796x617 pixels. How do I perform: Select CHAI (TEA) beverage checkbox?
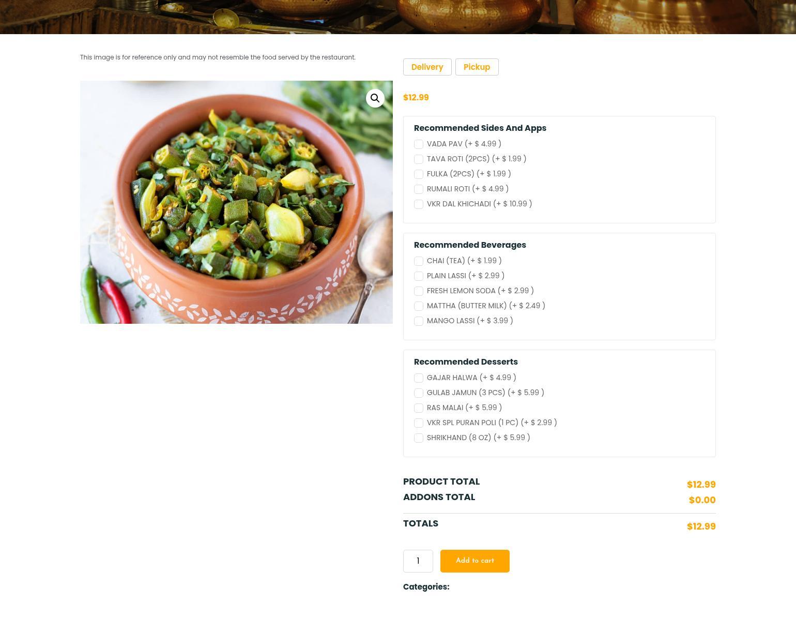pos(419,261)
